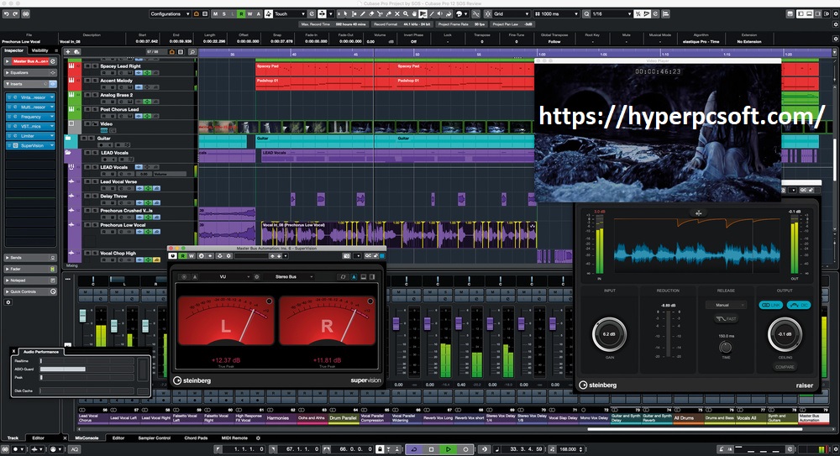Expand the Sends section in Inspector
This screenshot has width=840, height=456.
pyautogui.click(x=30, y=258)
